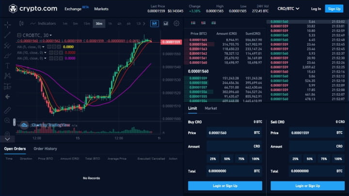Select the 1h timeframe
Screen dimensions: 349x196
pyautogui.click(x=110, y=23)
